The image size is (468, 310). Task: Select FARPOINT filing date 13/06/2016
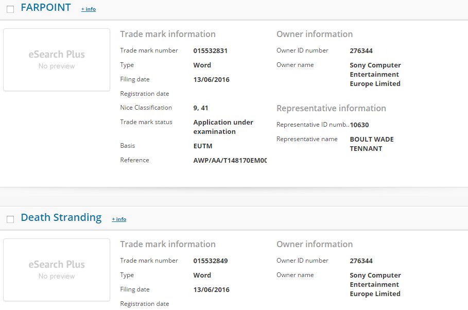pos(211,79)
